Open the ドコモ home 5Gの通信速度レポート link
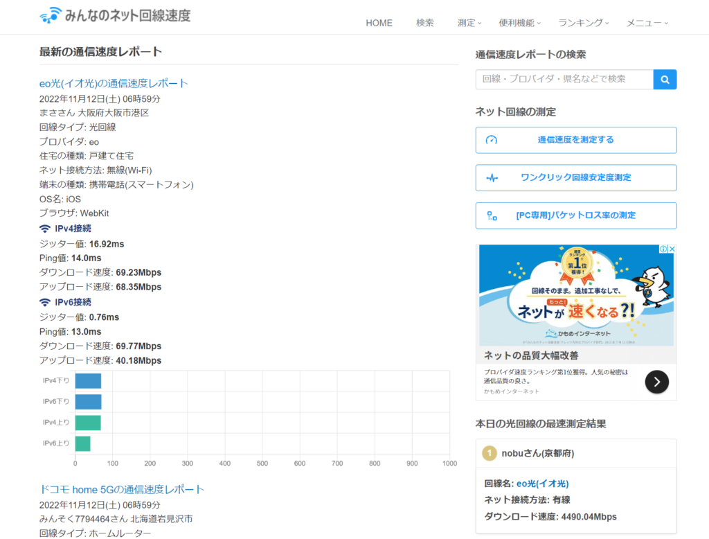709x539 pixels. 122,490
